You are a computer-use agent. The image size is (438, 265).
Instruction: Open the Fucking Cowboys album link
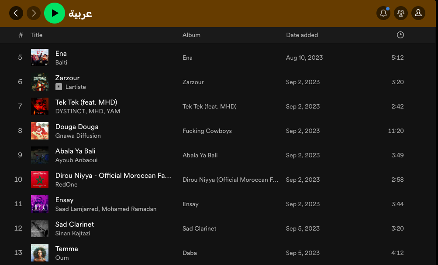(x=207, y=131)
